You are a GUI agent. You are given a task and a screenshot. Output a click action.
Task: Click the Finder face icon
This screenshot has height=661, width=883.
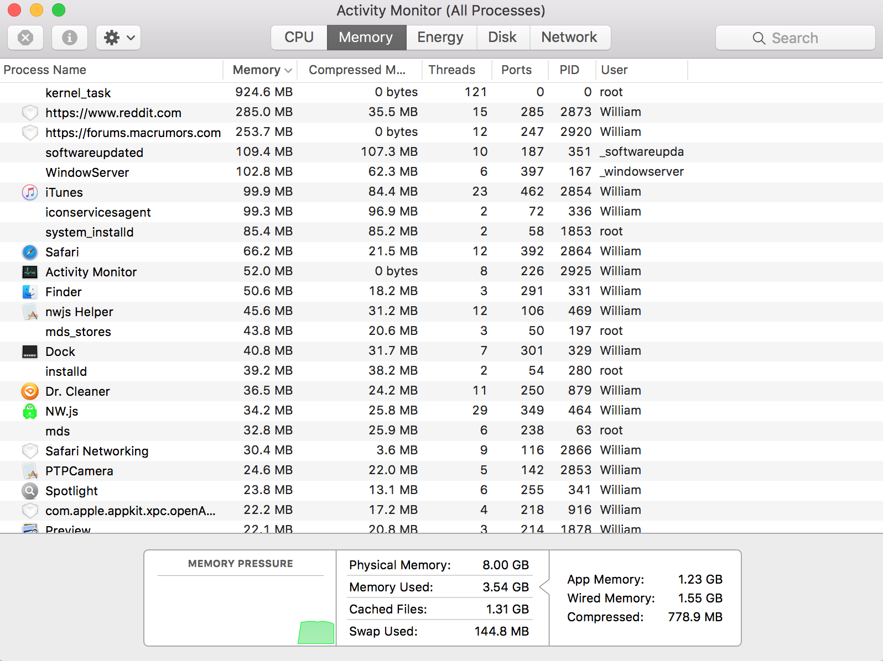(x=30, y=292)
